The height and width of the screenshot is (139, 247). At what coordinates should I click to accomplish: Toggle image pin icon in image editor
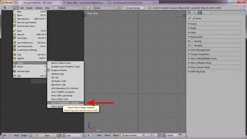59,135
